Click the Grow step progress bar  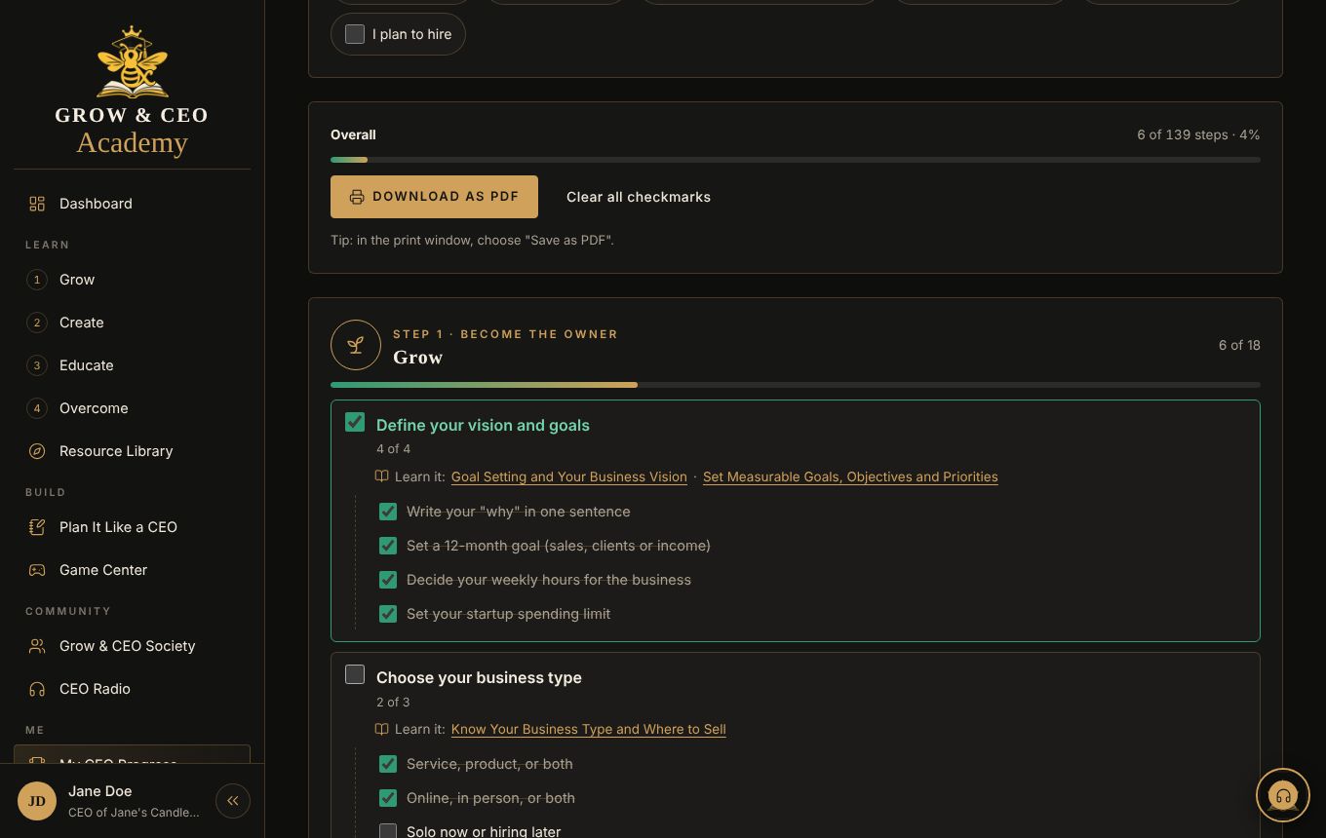click(x=796, y=385)
